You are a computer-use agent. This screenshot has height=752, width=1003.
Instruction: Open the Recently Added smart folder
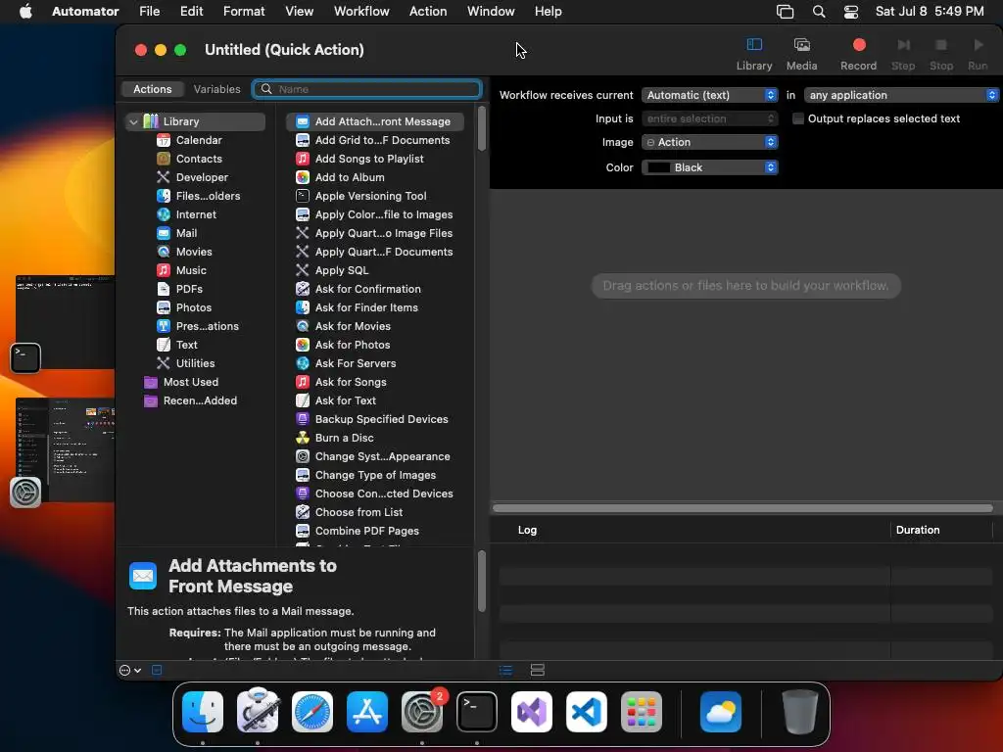(x=200, y=400)
